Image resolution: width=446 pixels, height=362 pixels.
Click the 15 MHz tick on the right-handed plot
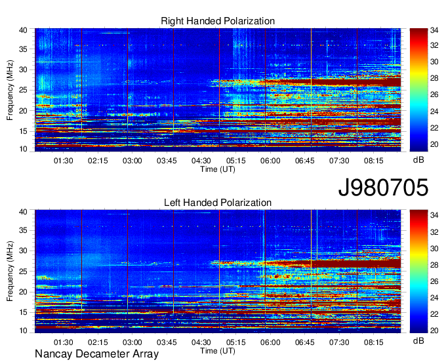click(23, 131)
